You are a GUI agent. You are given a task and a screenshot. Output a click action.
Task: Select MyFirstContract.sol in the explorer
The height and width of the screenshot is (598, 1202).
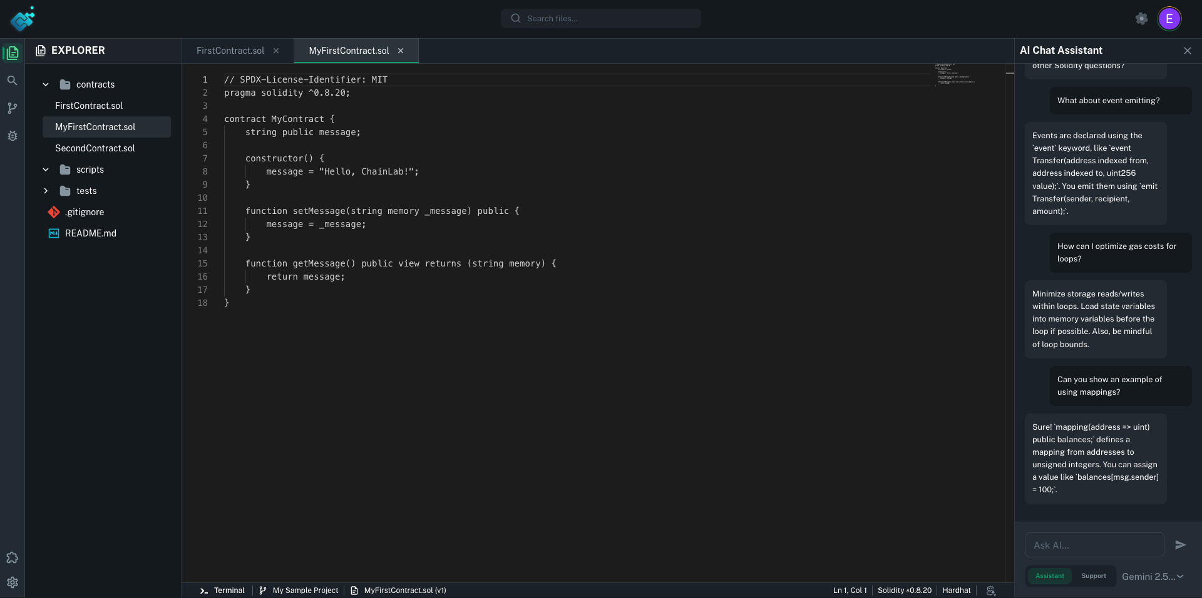(106, 127)
